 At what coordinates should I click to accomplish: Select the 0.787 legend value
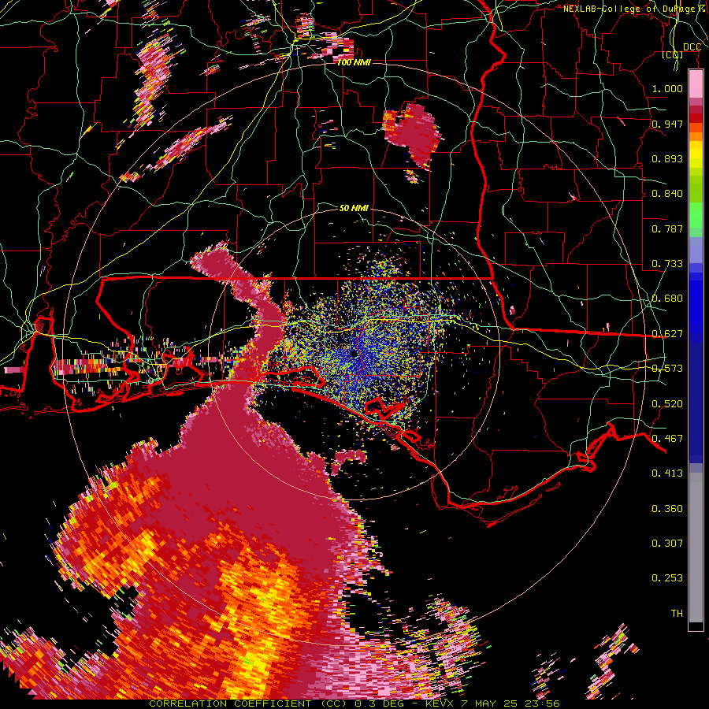tap(667, 228)
